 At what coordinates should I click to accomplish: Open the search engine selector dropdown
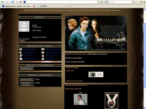pos(108,2)
